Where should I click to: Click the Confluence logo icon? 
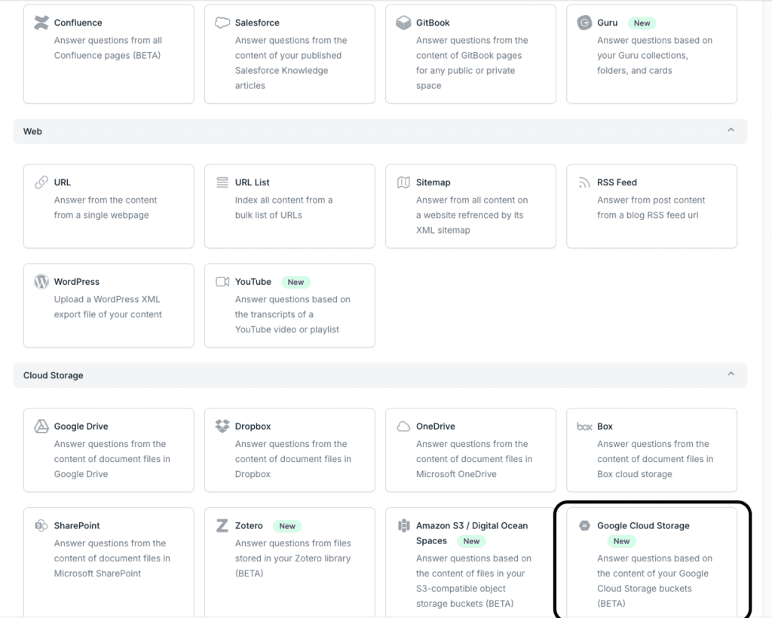[x=41, y=23]
